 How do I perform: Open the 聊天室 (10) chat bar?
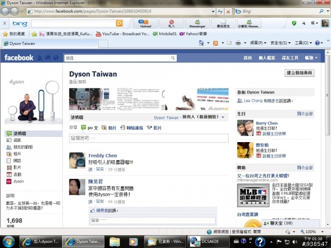(x=291, y=223)
